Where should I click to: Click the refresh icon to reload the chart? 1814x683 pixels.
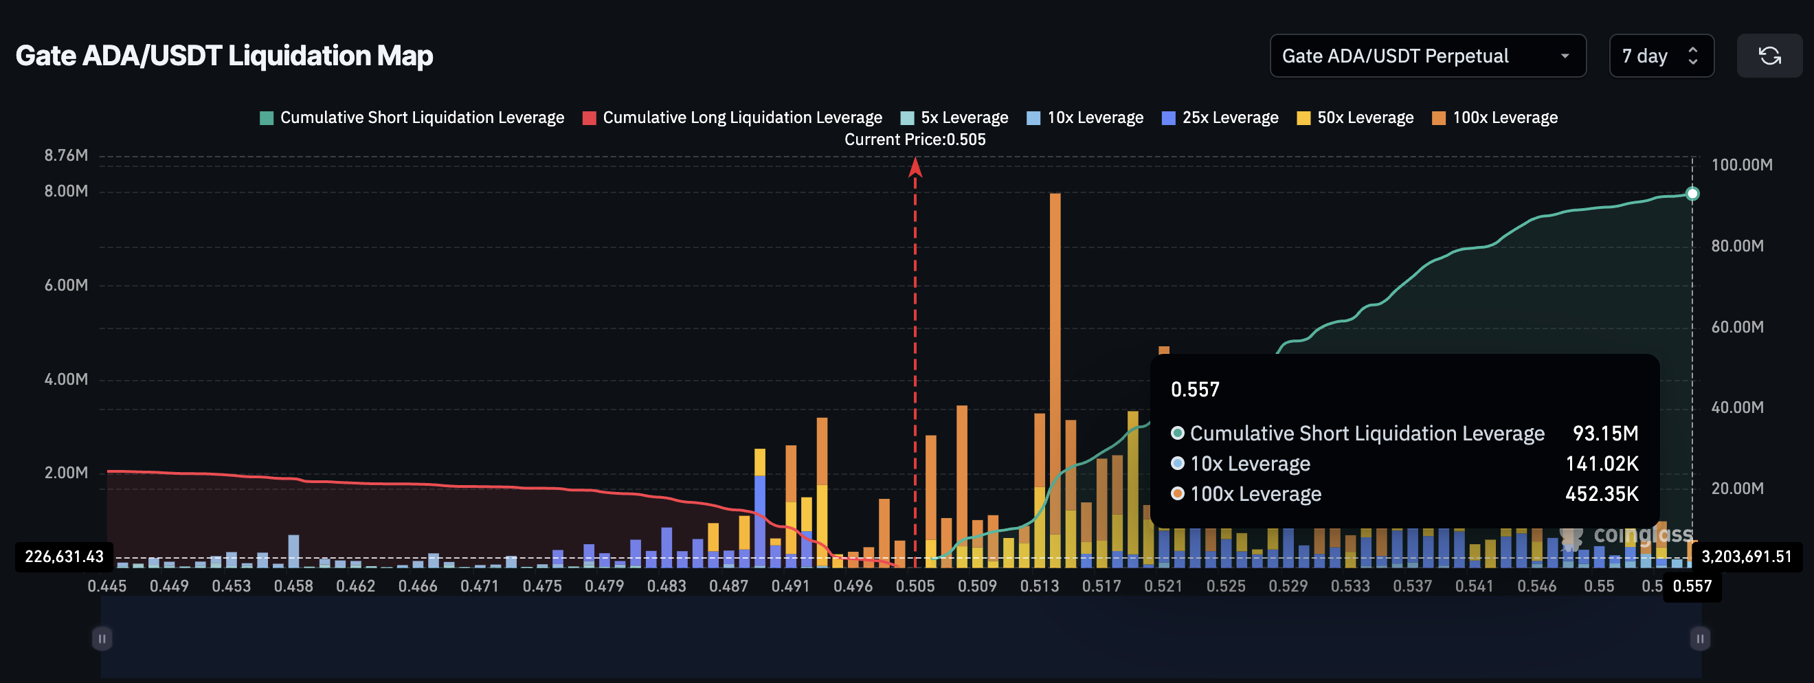1769,56
